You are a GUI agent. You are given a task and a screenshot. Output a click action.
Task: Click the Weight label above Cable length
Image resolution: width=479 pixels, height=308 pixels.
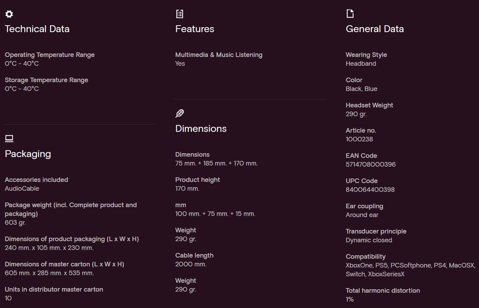[185, 230]
